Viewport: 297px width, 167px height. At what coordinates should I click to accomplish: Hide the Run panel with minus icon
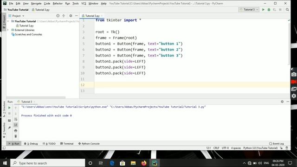(288, 102)
